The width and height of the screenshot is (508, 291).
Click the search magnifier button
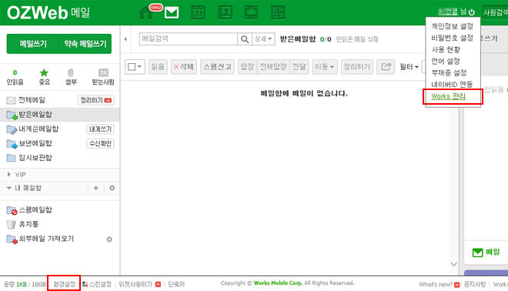(245, 39)
